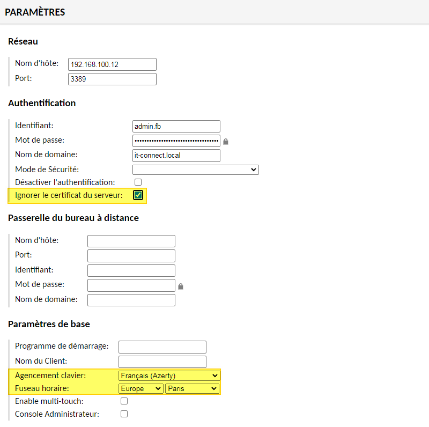
Task: Uncheck "Ignorer le certificat du serveur"
Action: coord(138,195)
